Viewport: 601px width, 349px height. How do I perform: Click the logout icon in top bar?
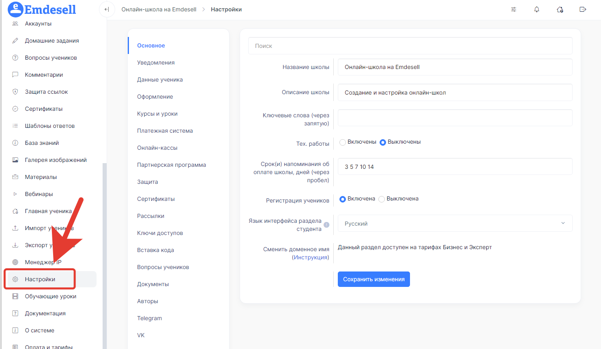pyautogui.click(x=583, y=9)
